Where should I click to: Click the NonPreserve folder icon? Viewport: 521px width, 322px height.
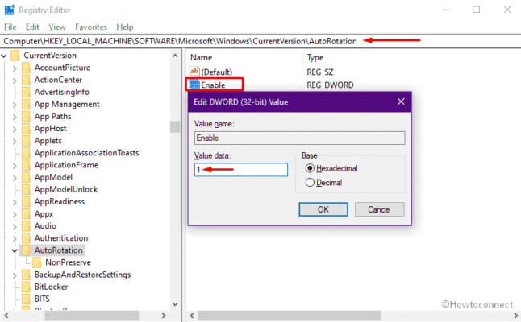click(x=37, y=262)
